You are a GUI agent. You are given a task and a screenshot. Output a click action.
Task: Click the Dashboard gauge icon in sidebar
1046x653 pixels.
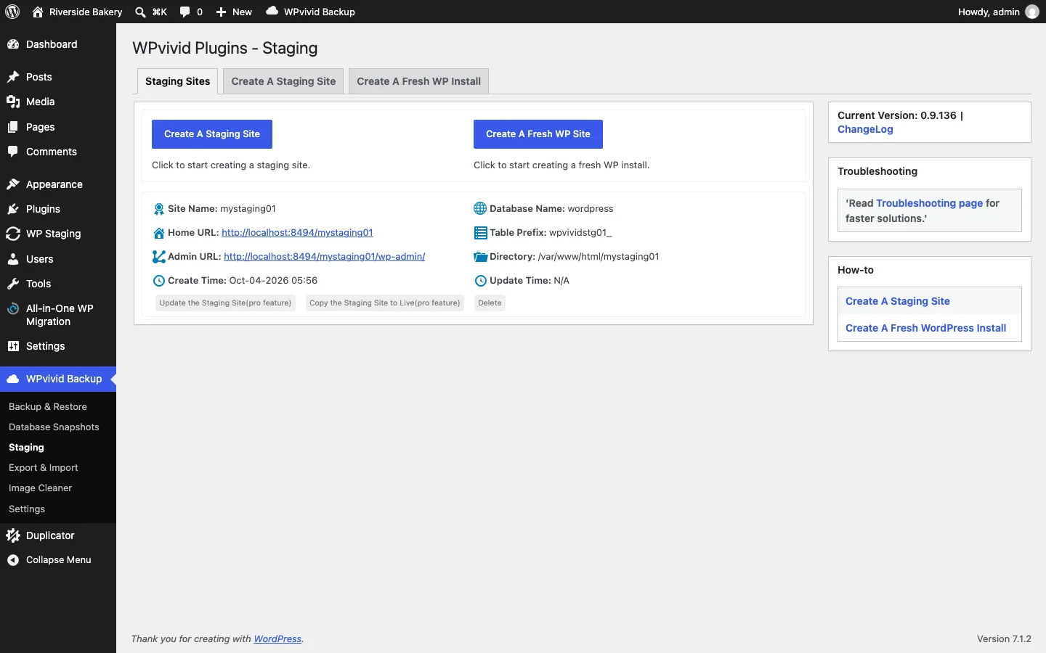pos(13,44)
